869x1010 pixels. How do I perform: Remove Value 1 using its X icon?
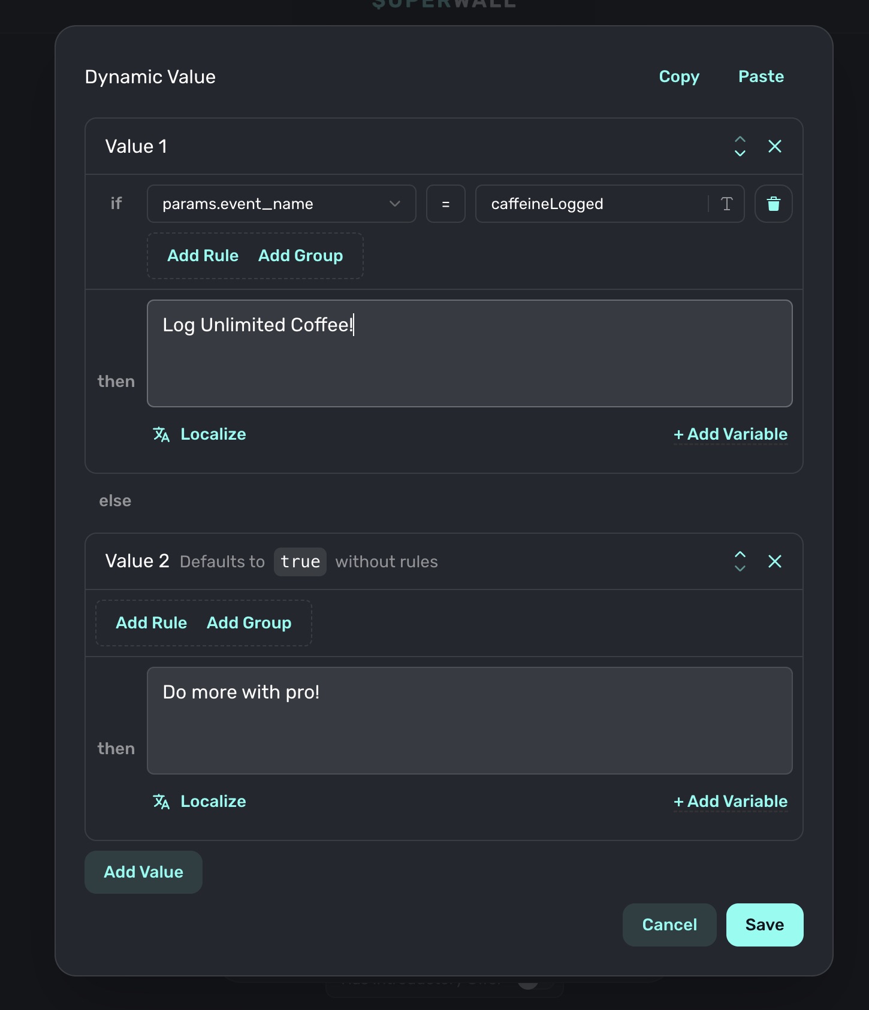(x=774, y=146)
